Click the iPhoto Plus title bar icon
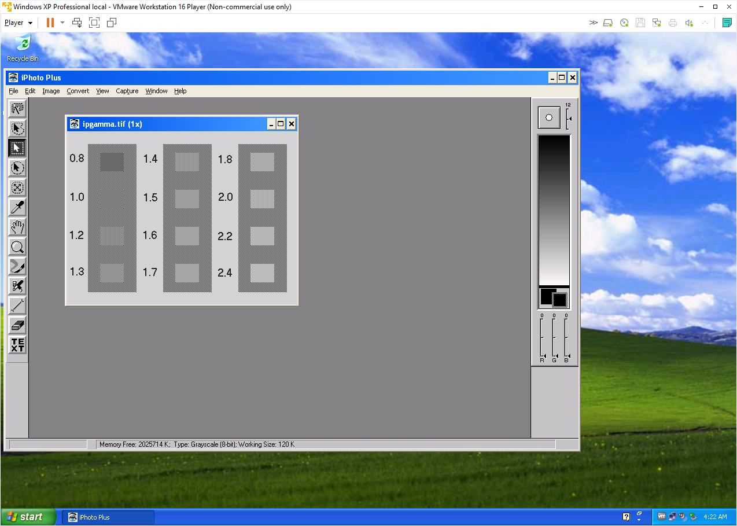 coord(13,78)
